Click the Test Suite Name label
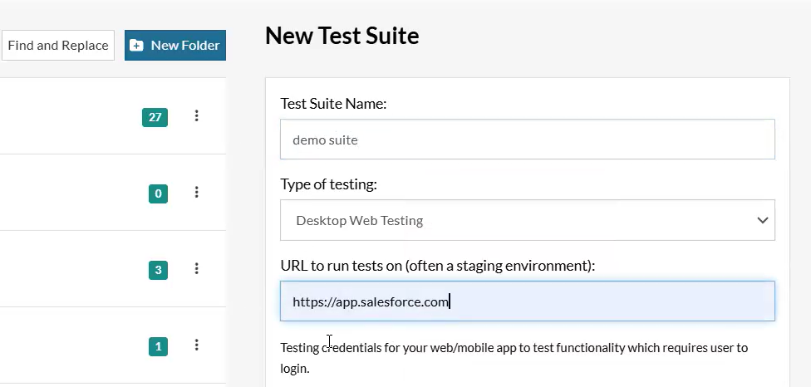This screenshot has width=811, height=387. pos(334,104)
